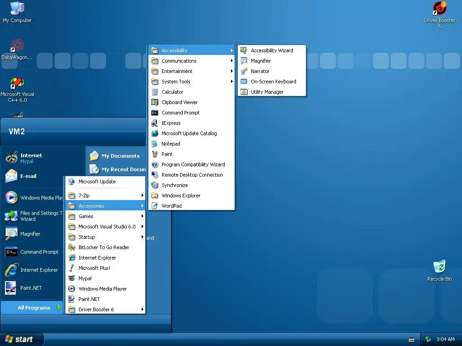Click All Programs in the Start menu
The width and height of the screenshot is (462, 346).
(x=32, y=307)
